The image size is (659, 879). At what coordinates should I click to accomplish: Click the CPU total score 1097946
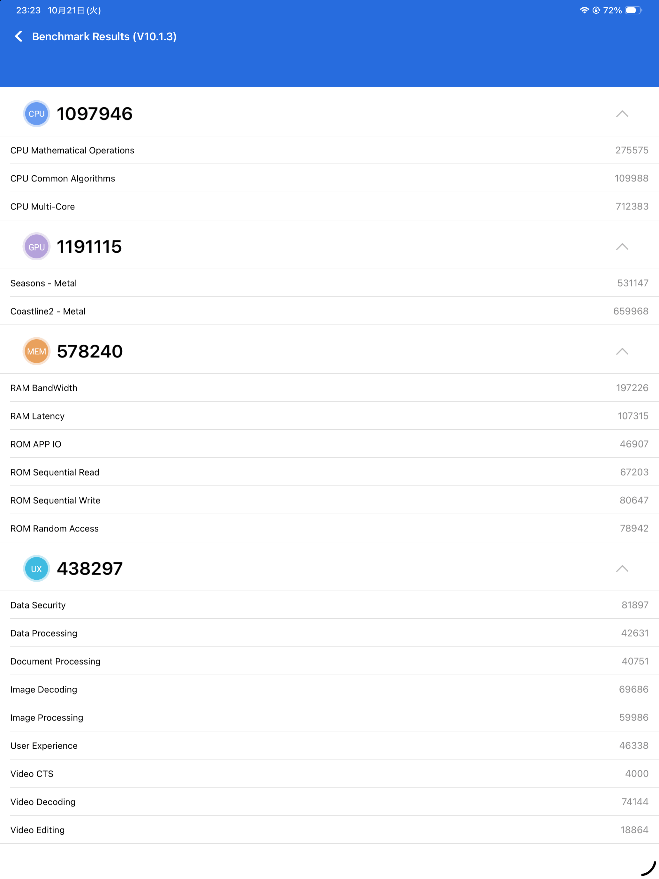click(x=95, y=114)
